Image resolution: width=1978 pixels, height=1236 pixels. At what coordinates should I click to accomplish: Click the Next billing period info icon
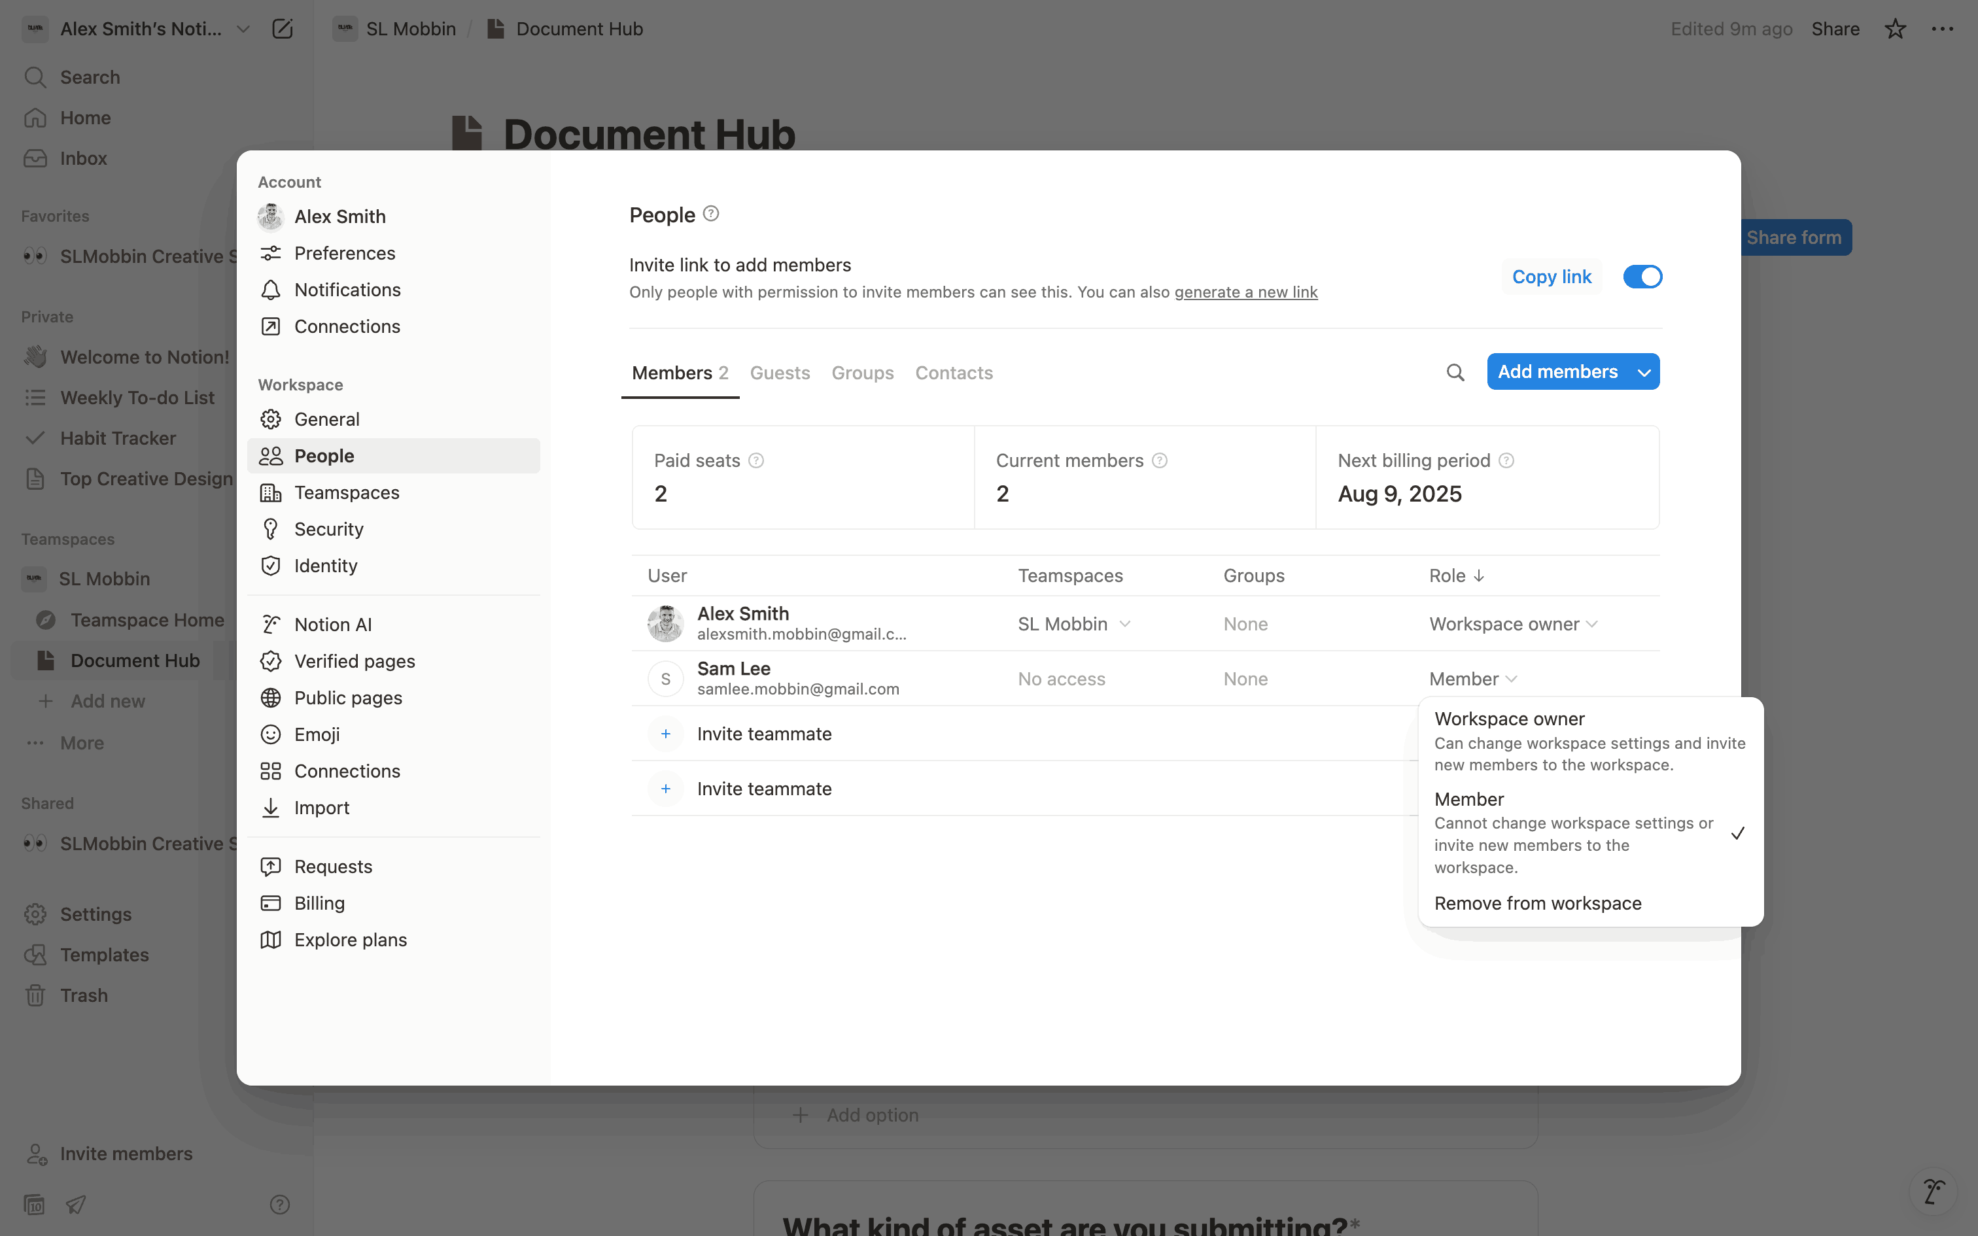[x=1506, y=461]
